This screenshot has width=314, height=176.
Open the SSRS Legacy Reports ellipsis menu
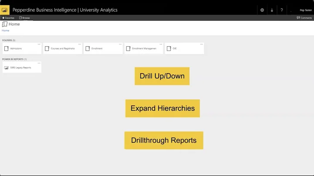point(39,63)
